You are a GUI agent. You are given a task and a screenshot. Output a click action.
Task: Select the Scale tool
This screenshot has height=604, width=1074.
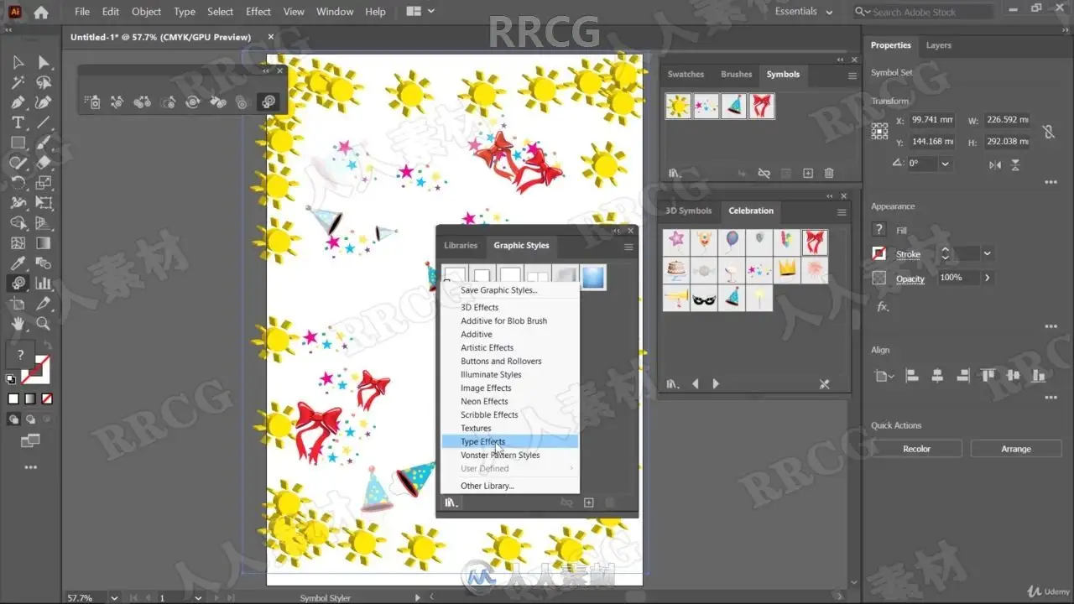pyautogui.click(x=44, y=183)
